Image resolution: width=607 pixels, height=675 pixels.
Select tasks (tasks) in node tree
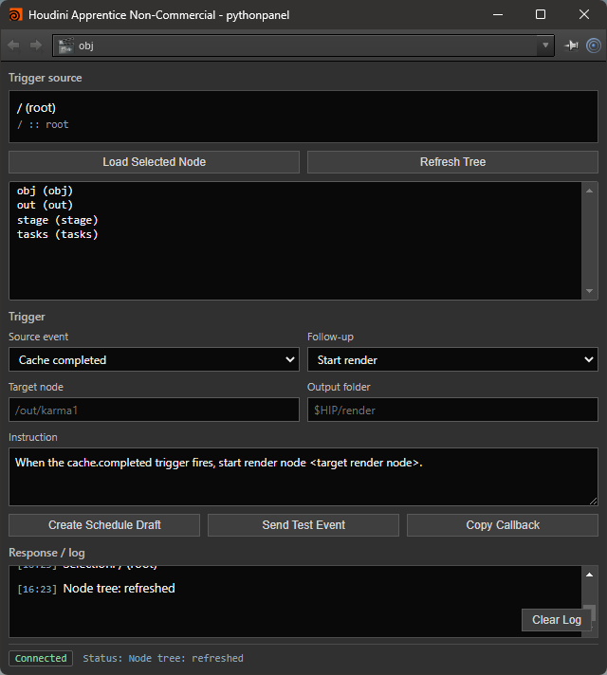pyautogui.click(x=57, y=234)
